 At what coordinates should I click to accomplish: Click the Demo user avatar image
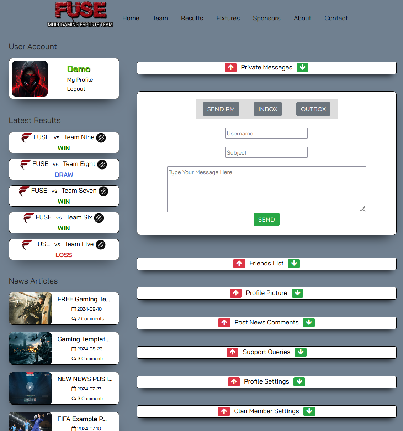[30, 79]
